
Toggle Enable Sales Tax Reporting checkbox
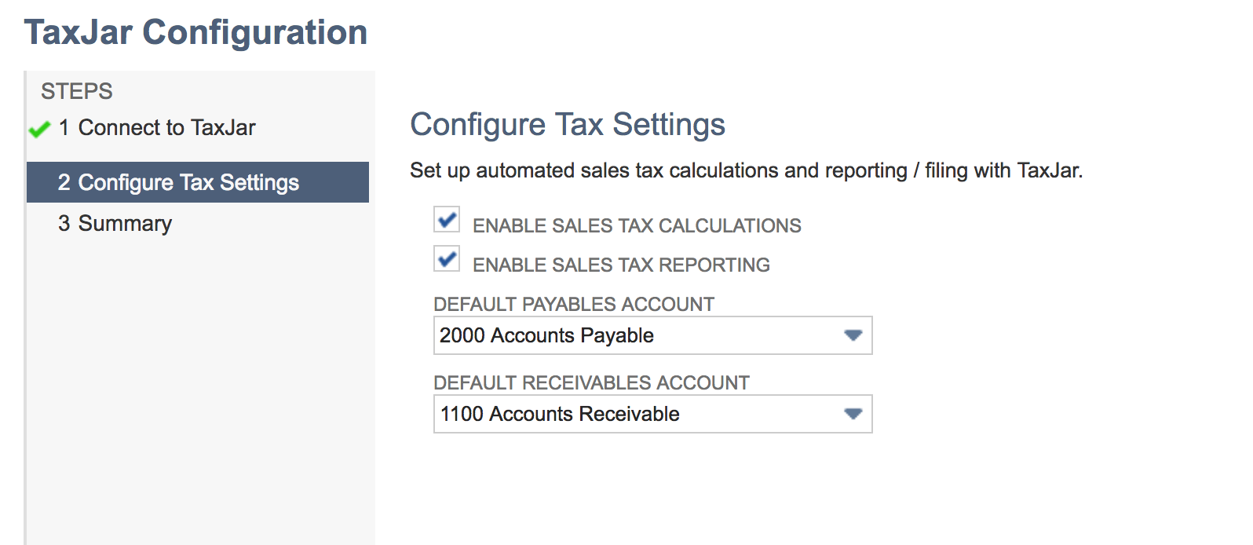(447, 258)
